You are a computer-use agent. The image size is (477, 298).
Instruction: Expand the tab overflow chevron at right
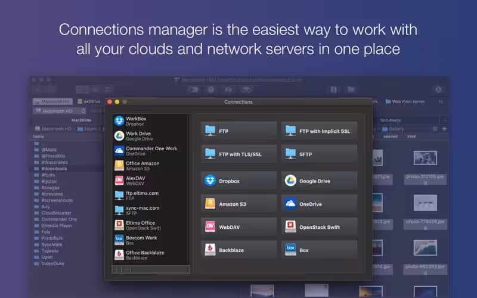point(440,102)
